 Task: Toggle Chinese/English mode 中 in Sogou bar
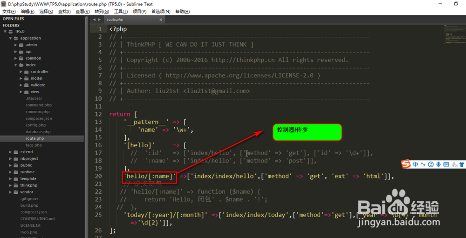pyautogui.click(x=415, y=164)
